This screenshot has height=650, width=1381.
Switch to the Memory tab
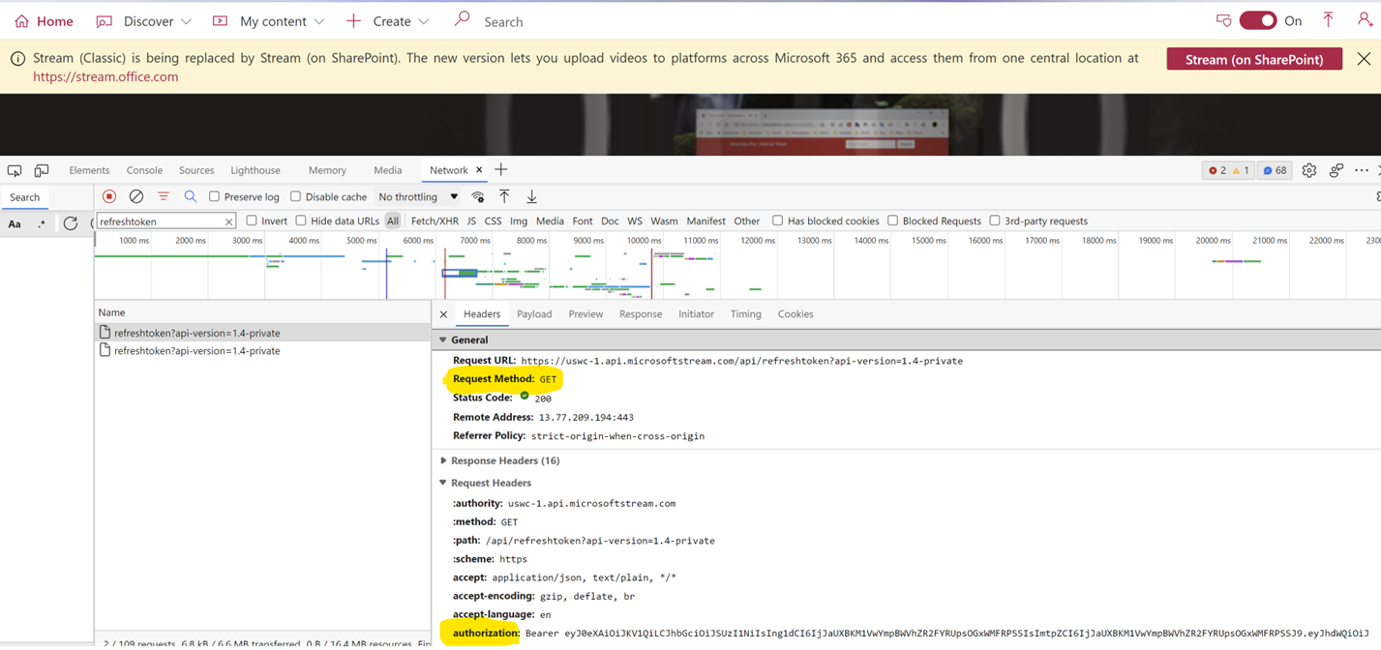327,170
